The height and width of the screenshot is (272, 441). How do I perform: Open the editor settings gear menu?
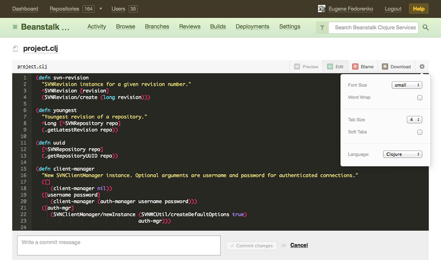pyautogui.click(x=422, y=66)
